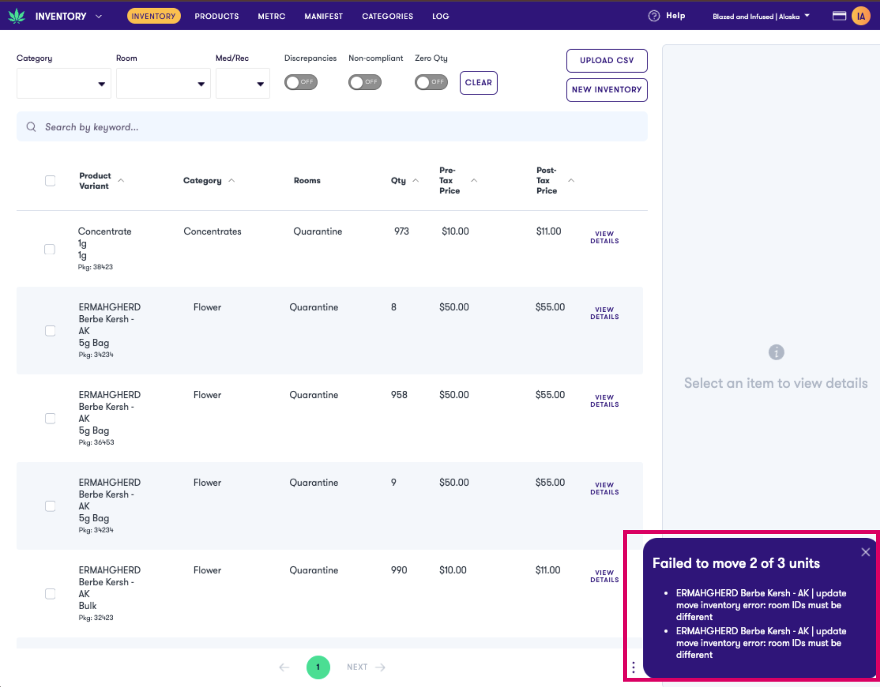Open the kebab menu near the error toast
880x687 pixels.
click(x=633, y=667)
